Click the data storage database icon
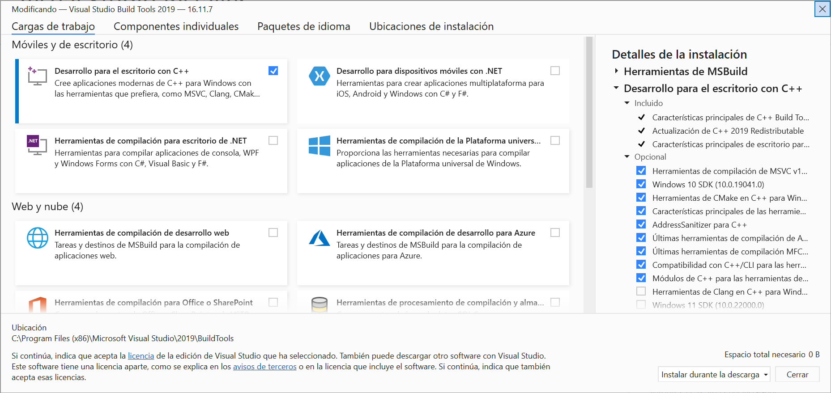 coord(320,305)
